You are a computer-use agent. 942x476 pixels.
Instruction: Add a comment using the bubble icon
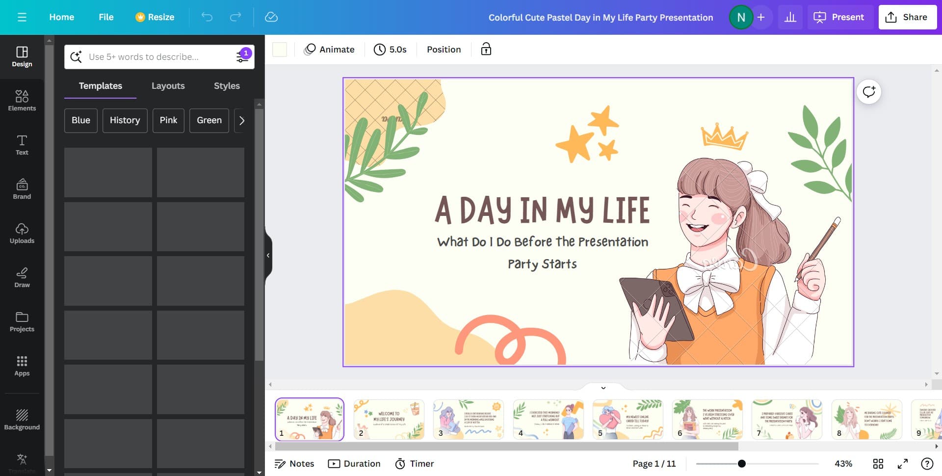[868, 92]
